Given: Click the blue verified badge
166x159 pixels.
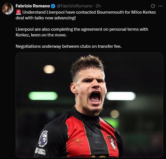Looking at the screenshot, I should [x=53, y=6].
